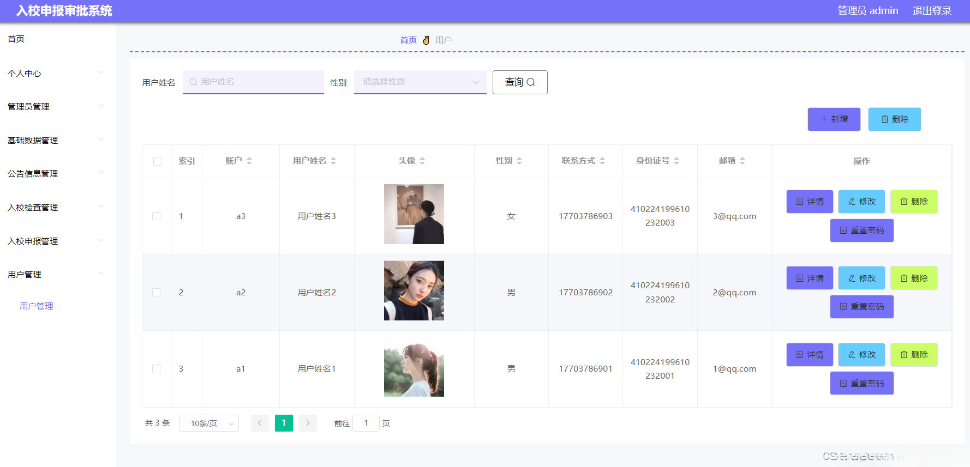Focus the 前往 page number input
This screenshot has width=970, height=467.
click(x=366, y=423)
